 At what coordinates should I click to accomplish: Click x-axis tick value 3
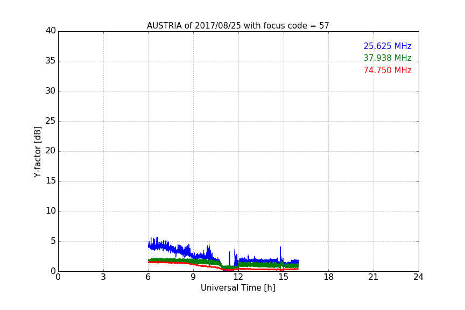103,277
